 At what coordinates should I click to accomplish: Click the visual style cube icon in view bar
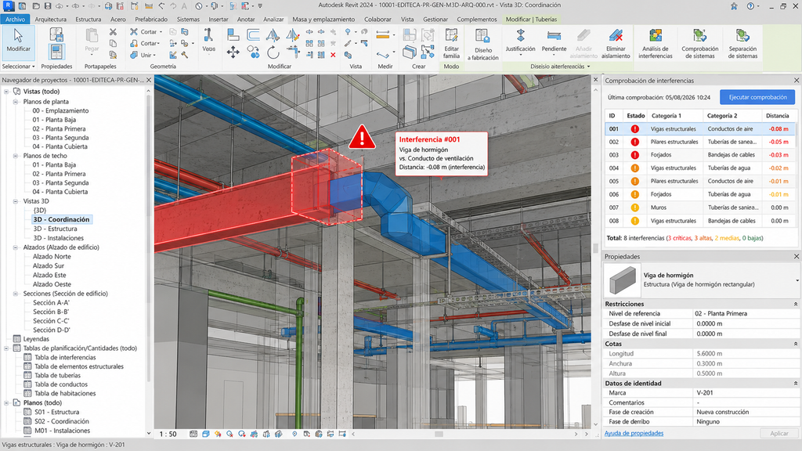tap(206, 434)
